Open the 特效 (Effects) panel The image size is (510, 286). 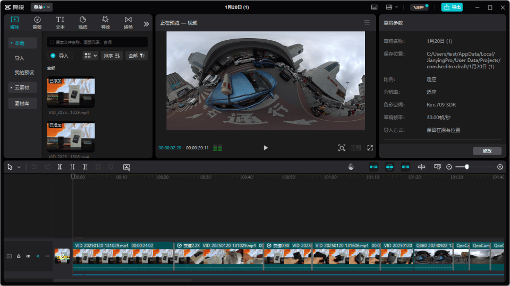(x=106, y=22)
